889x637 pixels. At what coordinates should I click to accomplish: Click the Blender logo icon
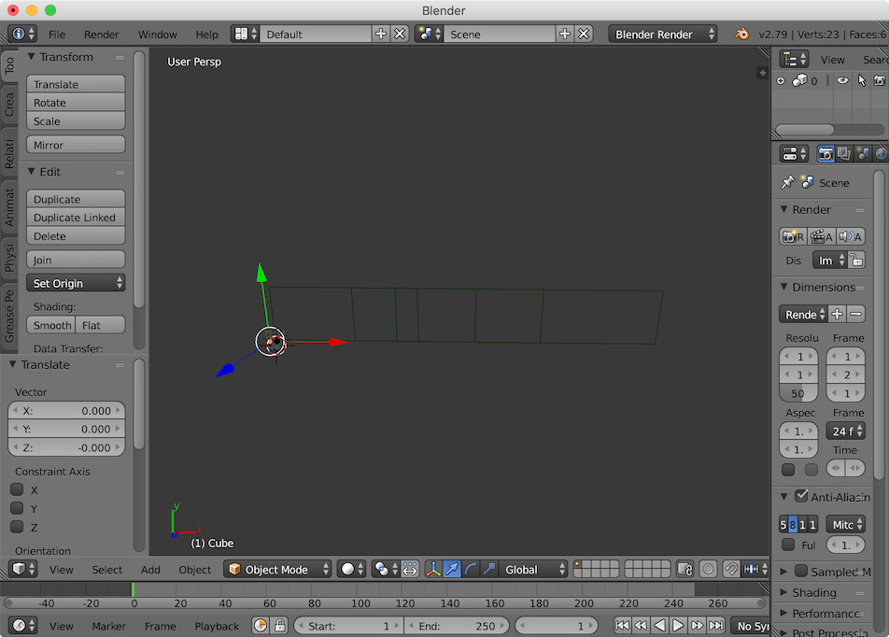pyautogui.click(x=741, y=34)
